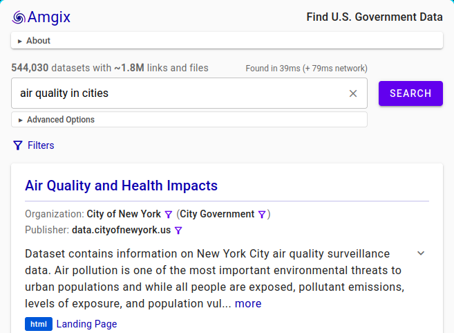Filter by City Government type funnel

pyautogui.click(x=262, y=215)
